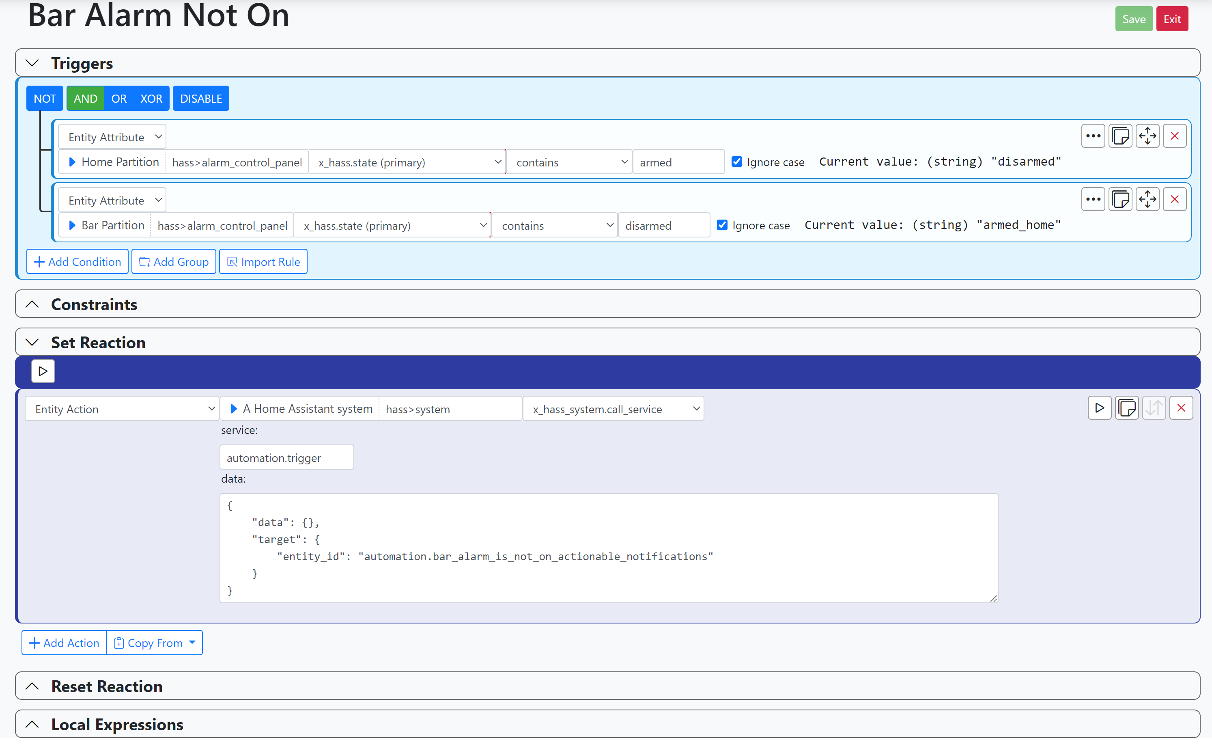Exit the rule editor
Image resolution: width=1212 pixels, height=755 pixels.
pos(1172,19)
